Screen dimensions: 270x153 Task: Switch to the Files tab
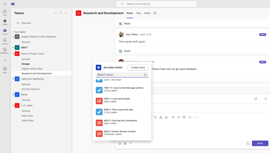point(138,13)
